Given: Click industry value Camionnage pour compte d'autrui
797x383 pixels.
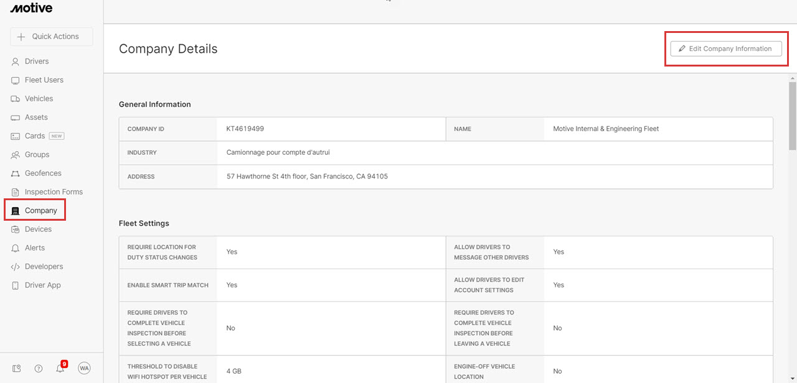Looking at the screenshot, I should tap(278, 152).
